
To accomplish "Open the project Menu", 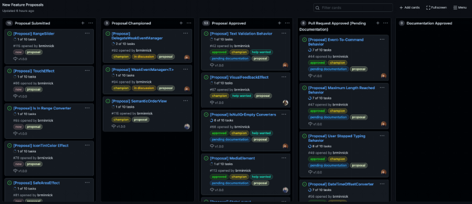I will [x=460, y=7].
